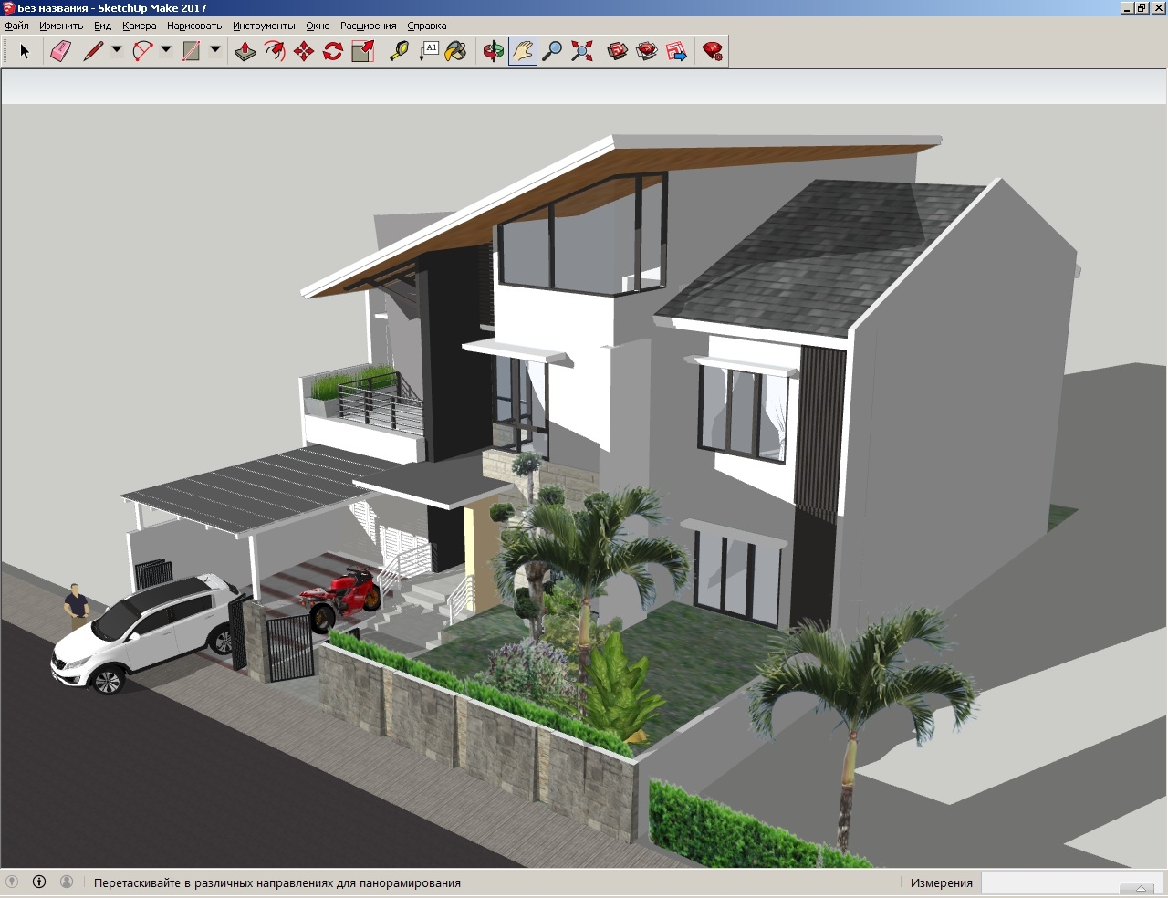Toggle off the active Pan tool

point(520,52)
